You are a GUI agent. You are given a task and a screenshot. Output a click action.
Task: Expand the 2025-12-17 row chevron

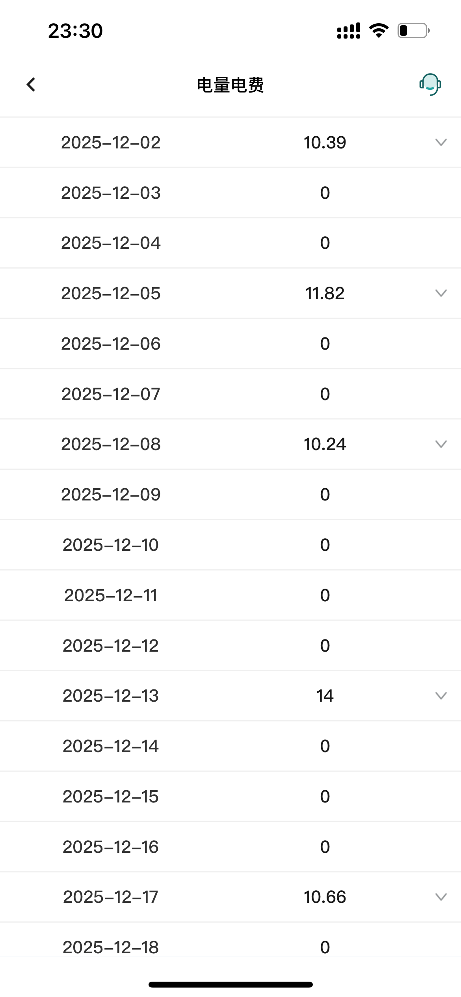[x=441, y=897]
